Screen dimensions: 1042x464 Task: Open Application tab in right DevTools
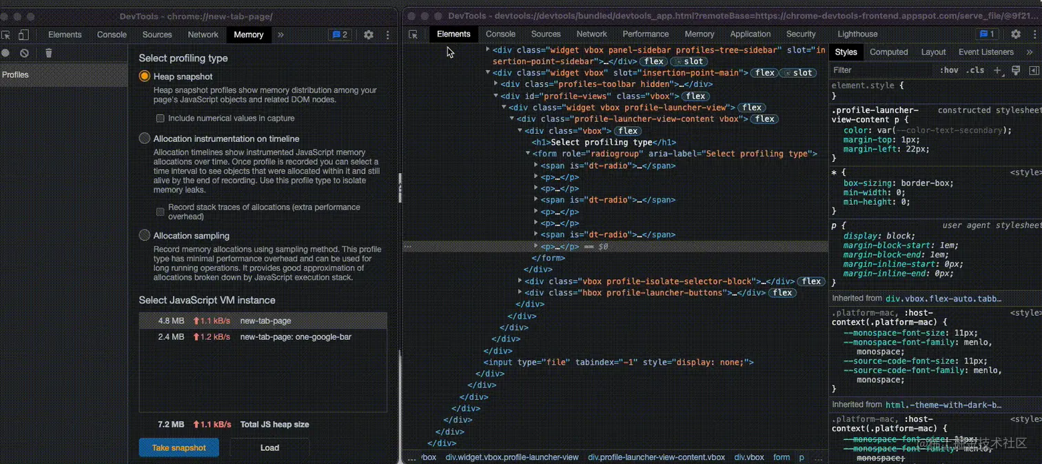(750, 34)
